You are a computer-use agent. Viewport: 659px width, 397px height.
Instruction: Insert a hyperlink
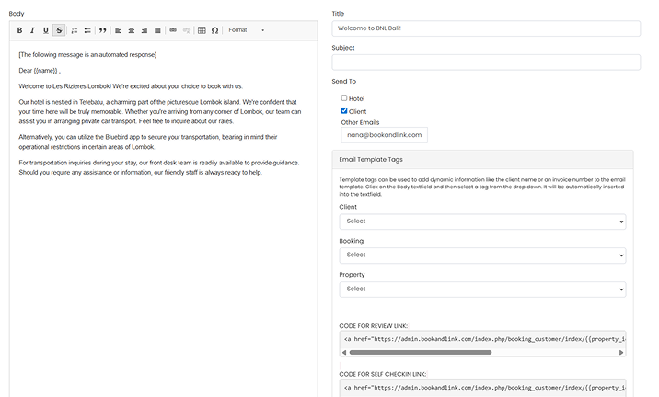[x=173, y=30]
